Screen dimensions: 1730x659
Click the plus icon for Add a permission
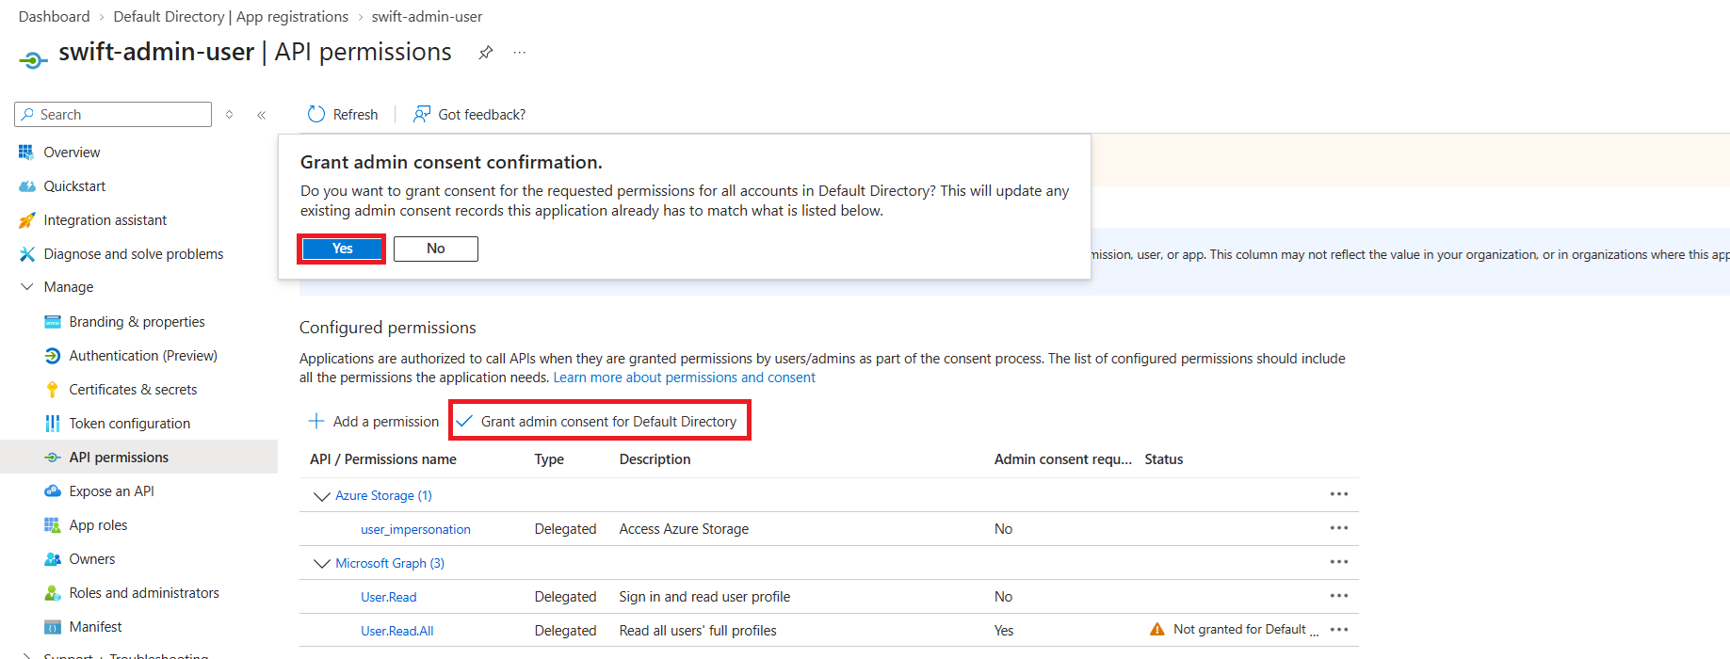[x=316, y=421]
